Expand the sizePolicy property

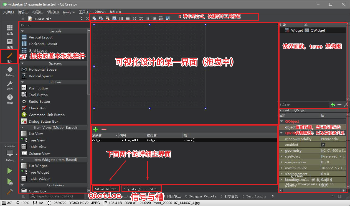[281, 156]
